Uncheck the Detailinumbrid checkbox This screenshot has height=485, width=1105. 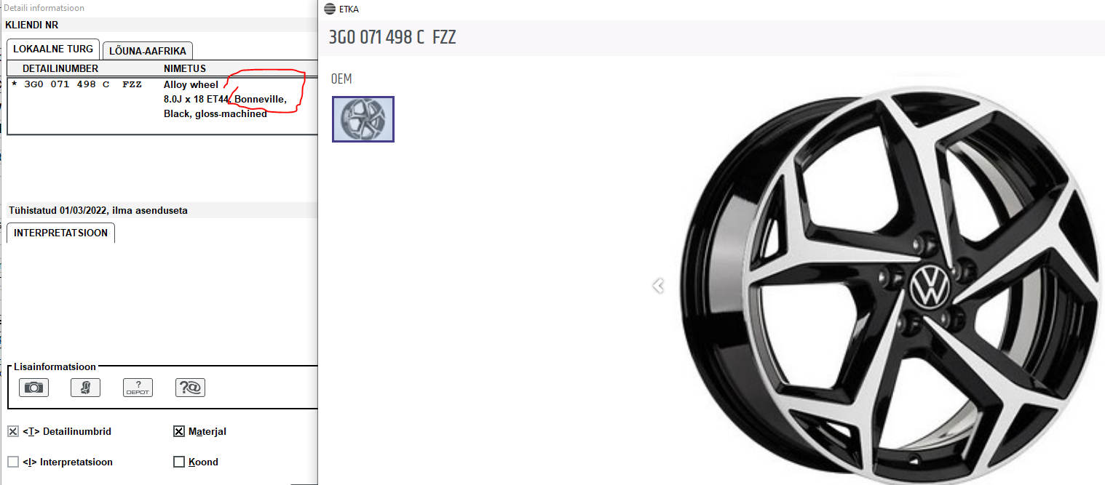click(13, 431)
